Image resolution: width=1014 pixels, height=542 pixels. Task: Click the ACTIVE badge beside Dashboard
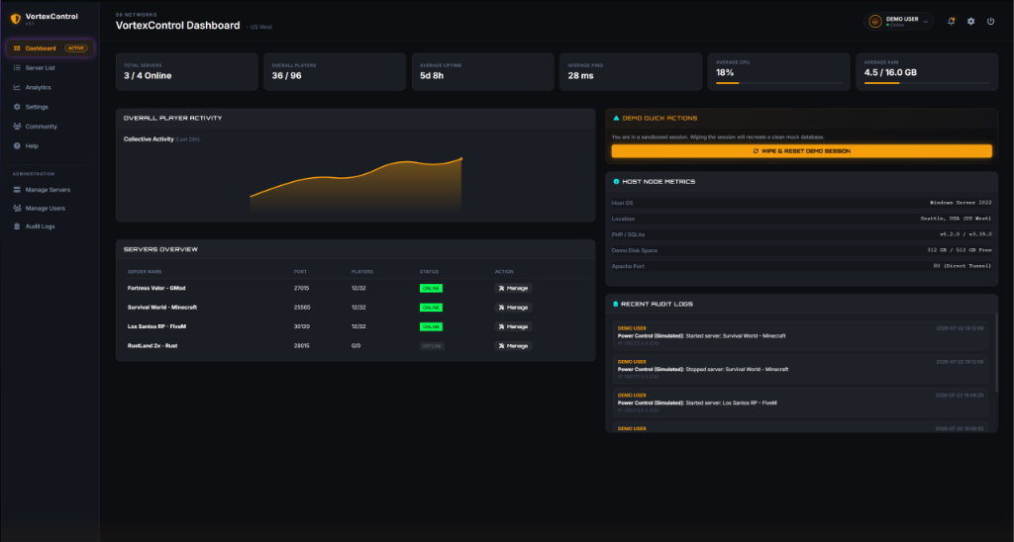click(x=75, y=48)
